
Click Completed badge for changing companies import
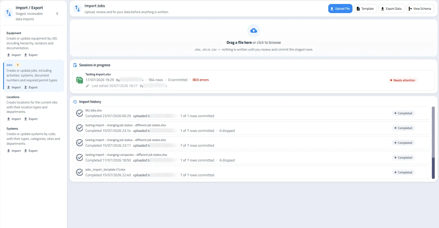point(403,157)
